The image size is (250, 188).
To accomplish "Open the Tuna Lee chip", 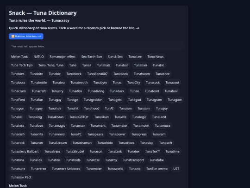I will [135, 57].
